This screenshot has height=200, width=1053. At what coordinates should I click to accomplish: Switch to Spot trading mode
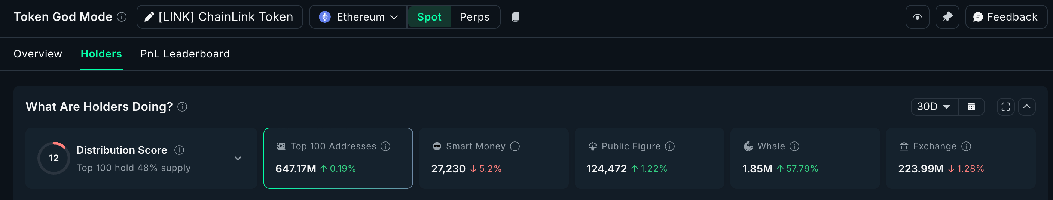(x=429, y=17)
